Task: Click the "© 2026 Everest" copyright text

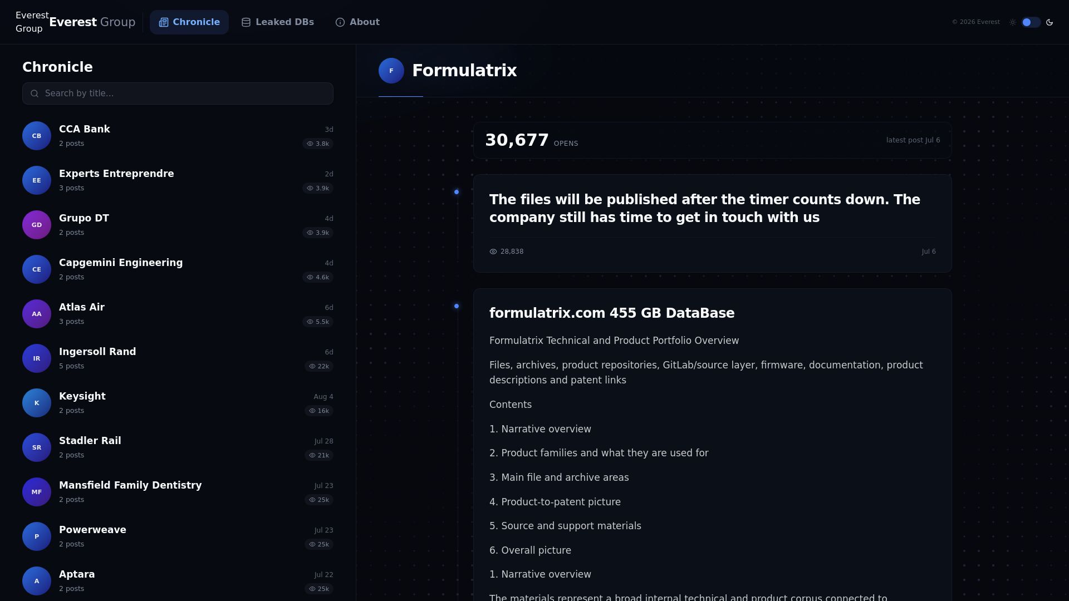Action: (x=976, y=22)
